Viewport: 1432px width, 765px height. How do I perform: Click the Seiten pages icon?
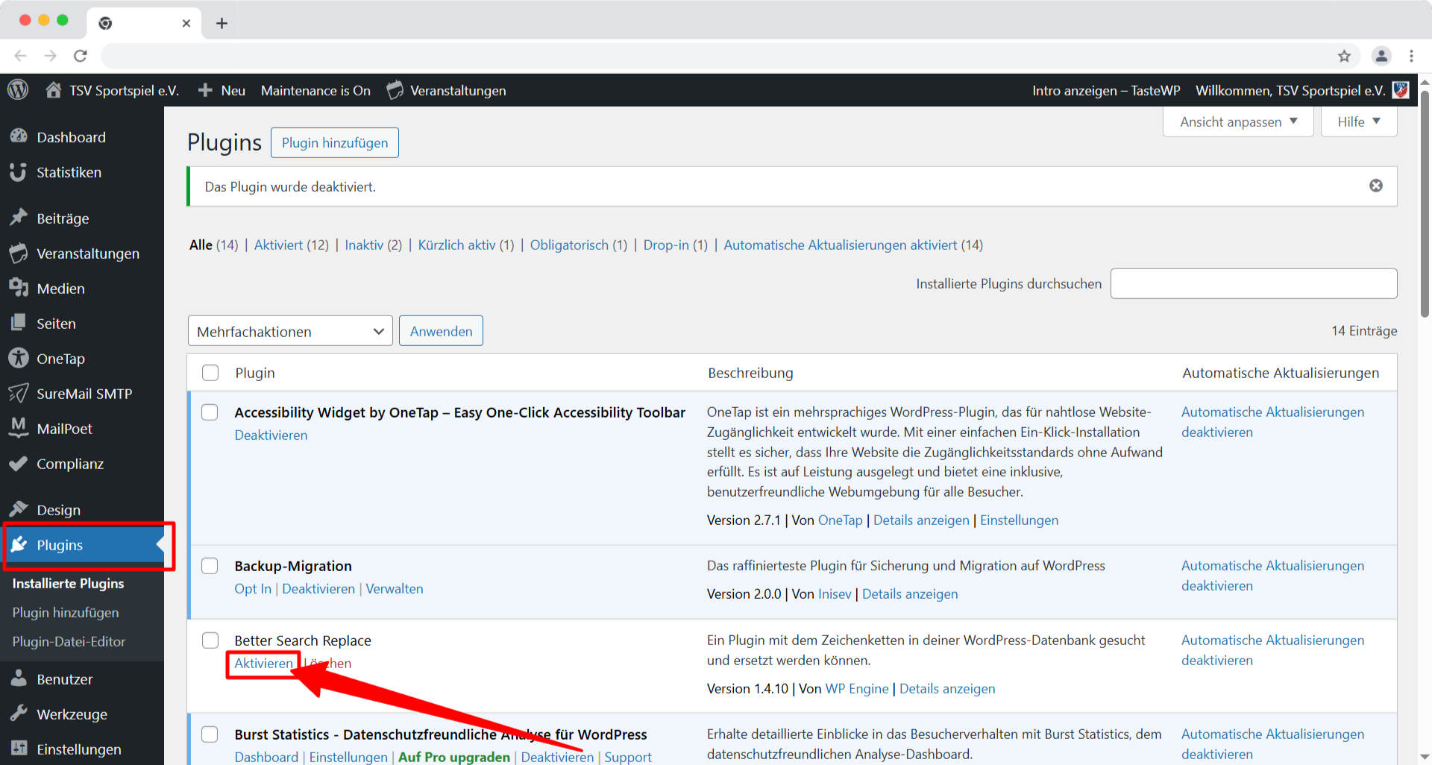(x=19, y=323)
